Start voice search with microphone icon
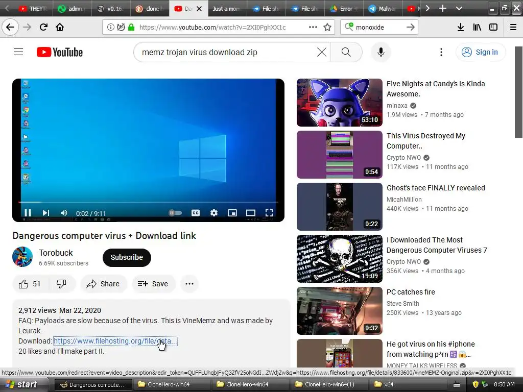 (x=381, y=52)
